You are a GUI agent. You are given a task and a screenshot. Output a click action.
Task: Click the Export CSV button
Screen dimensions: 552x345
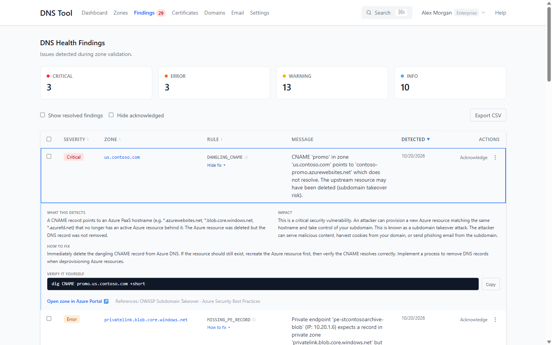click(x=488, y=115)
